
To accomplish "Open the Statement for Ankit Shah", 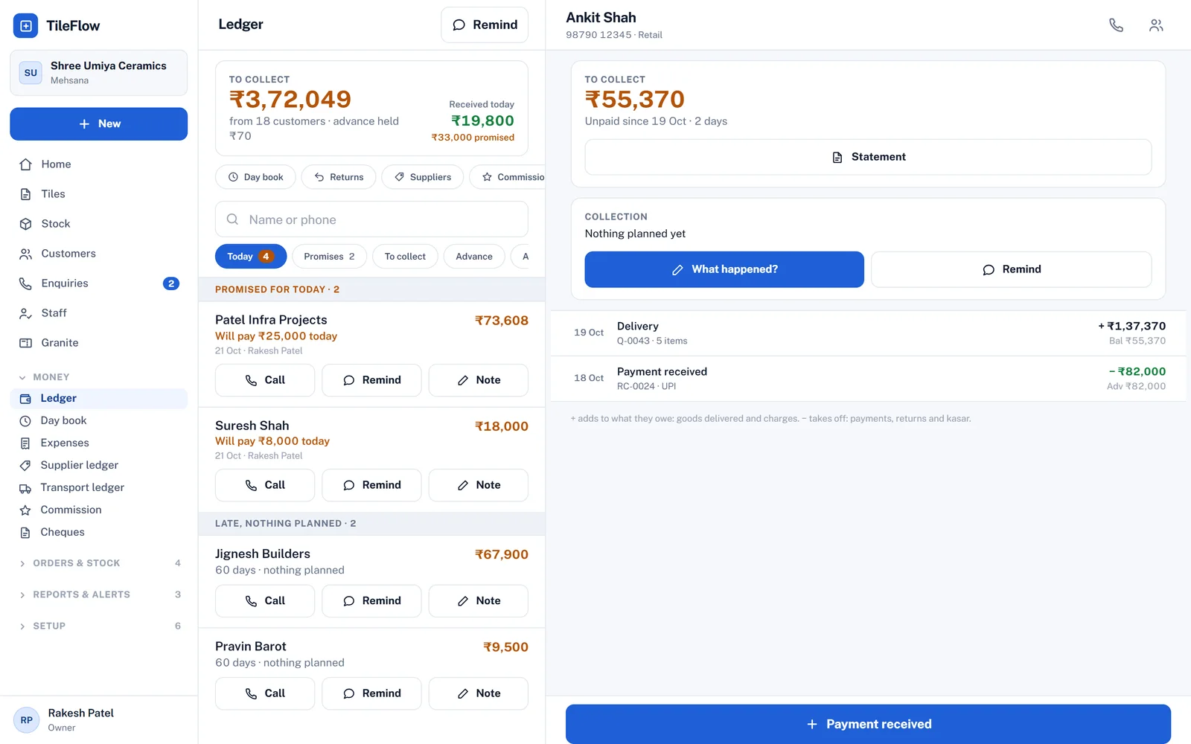I will pos(868,157).
